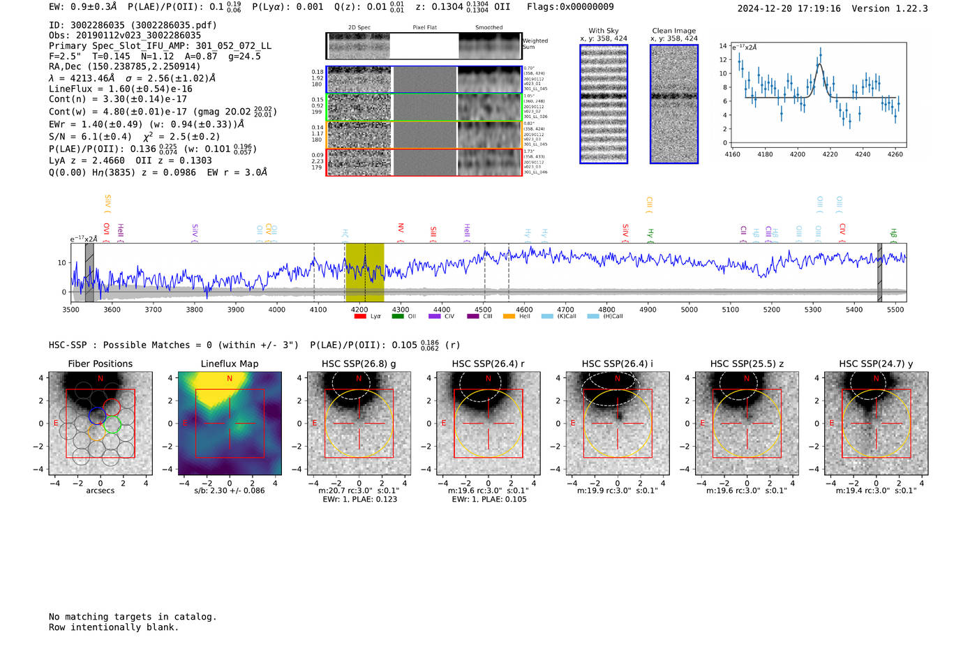Screen dimensions: 977x665
Task: Click the ID 3002286035 text line
Action: coord(133,25)
